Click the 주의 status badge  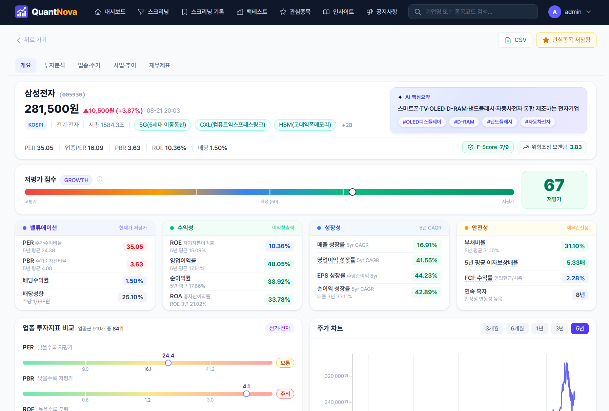285,394
